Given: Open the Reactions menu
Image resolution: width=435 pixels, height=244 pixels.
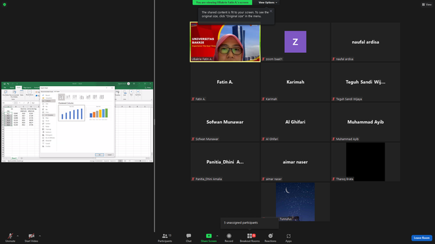Looking at the screenshot, I should (x=271, y=237).
